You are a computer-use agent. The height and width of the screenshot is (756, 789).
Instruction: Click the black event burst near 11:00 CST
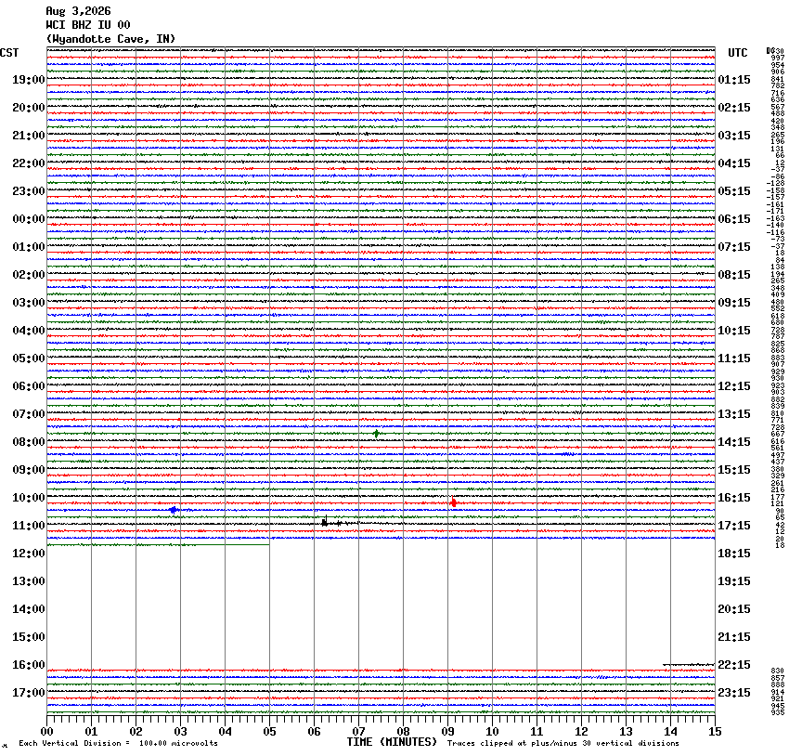point(332,523)
